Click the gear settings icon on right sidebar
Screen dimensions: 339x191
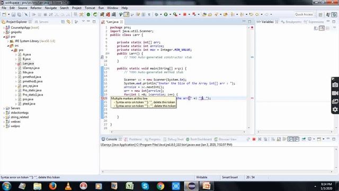pos(335,110)
